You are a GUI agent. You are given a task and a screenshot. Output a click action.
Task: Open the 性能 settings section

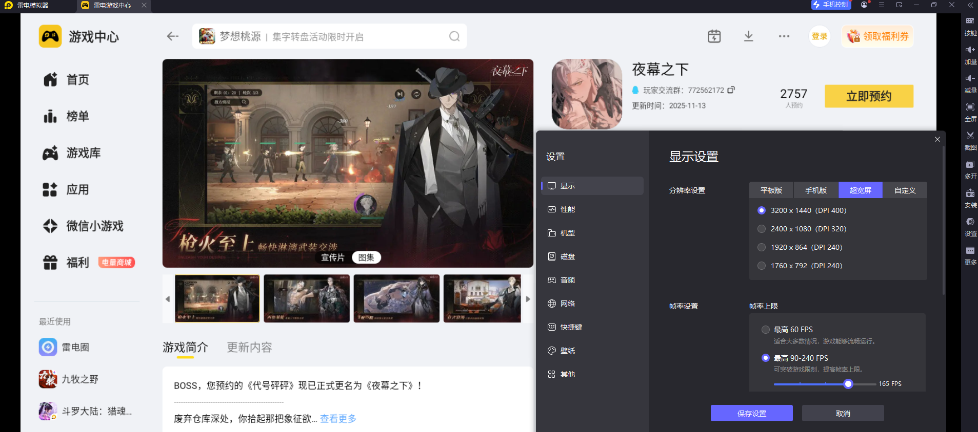coord(592,209)
